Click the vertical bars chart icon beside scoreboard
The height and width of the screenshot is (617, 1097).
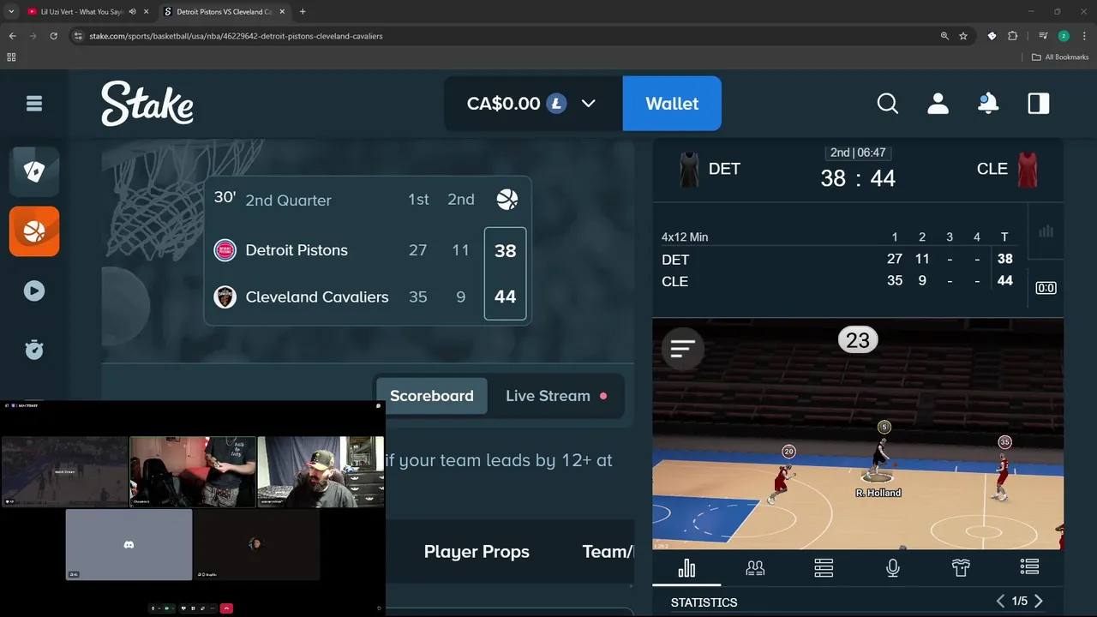1046,231
